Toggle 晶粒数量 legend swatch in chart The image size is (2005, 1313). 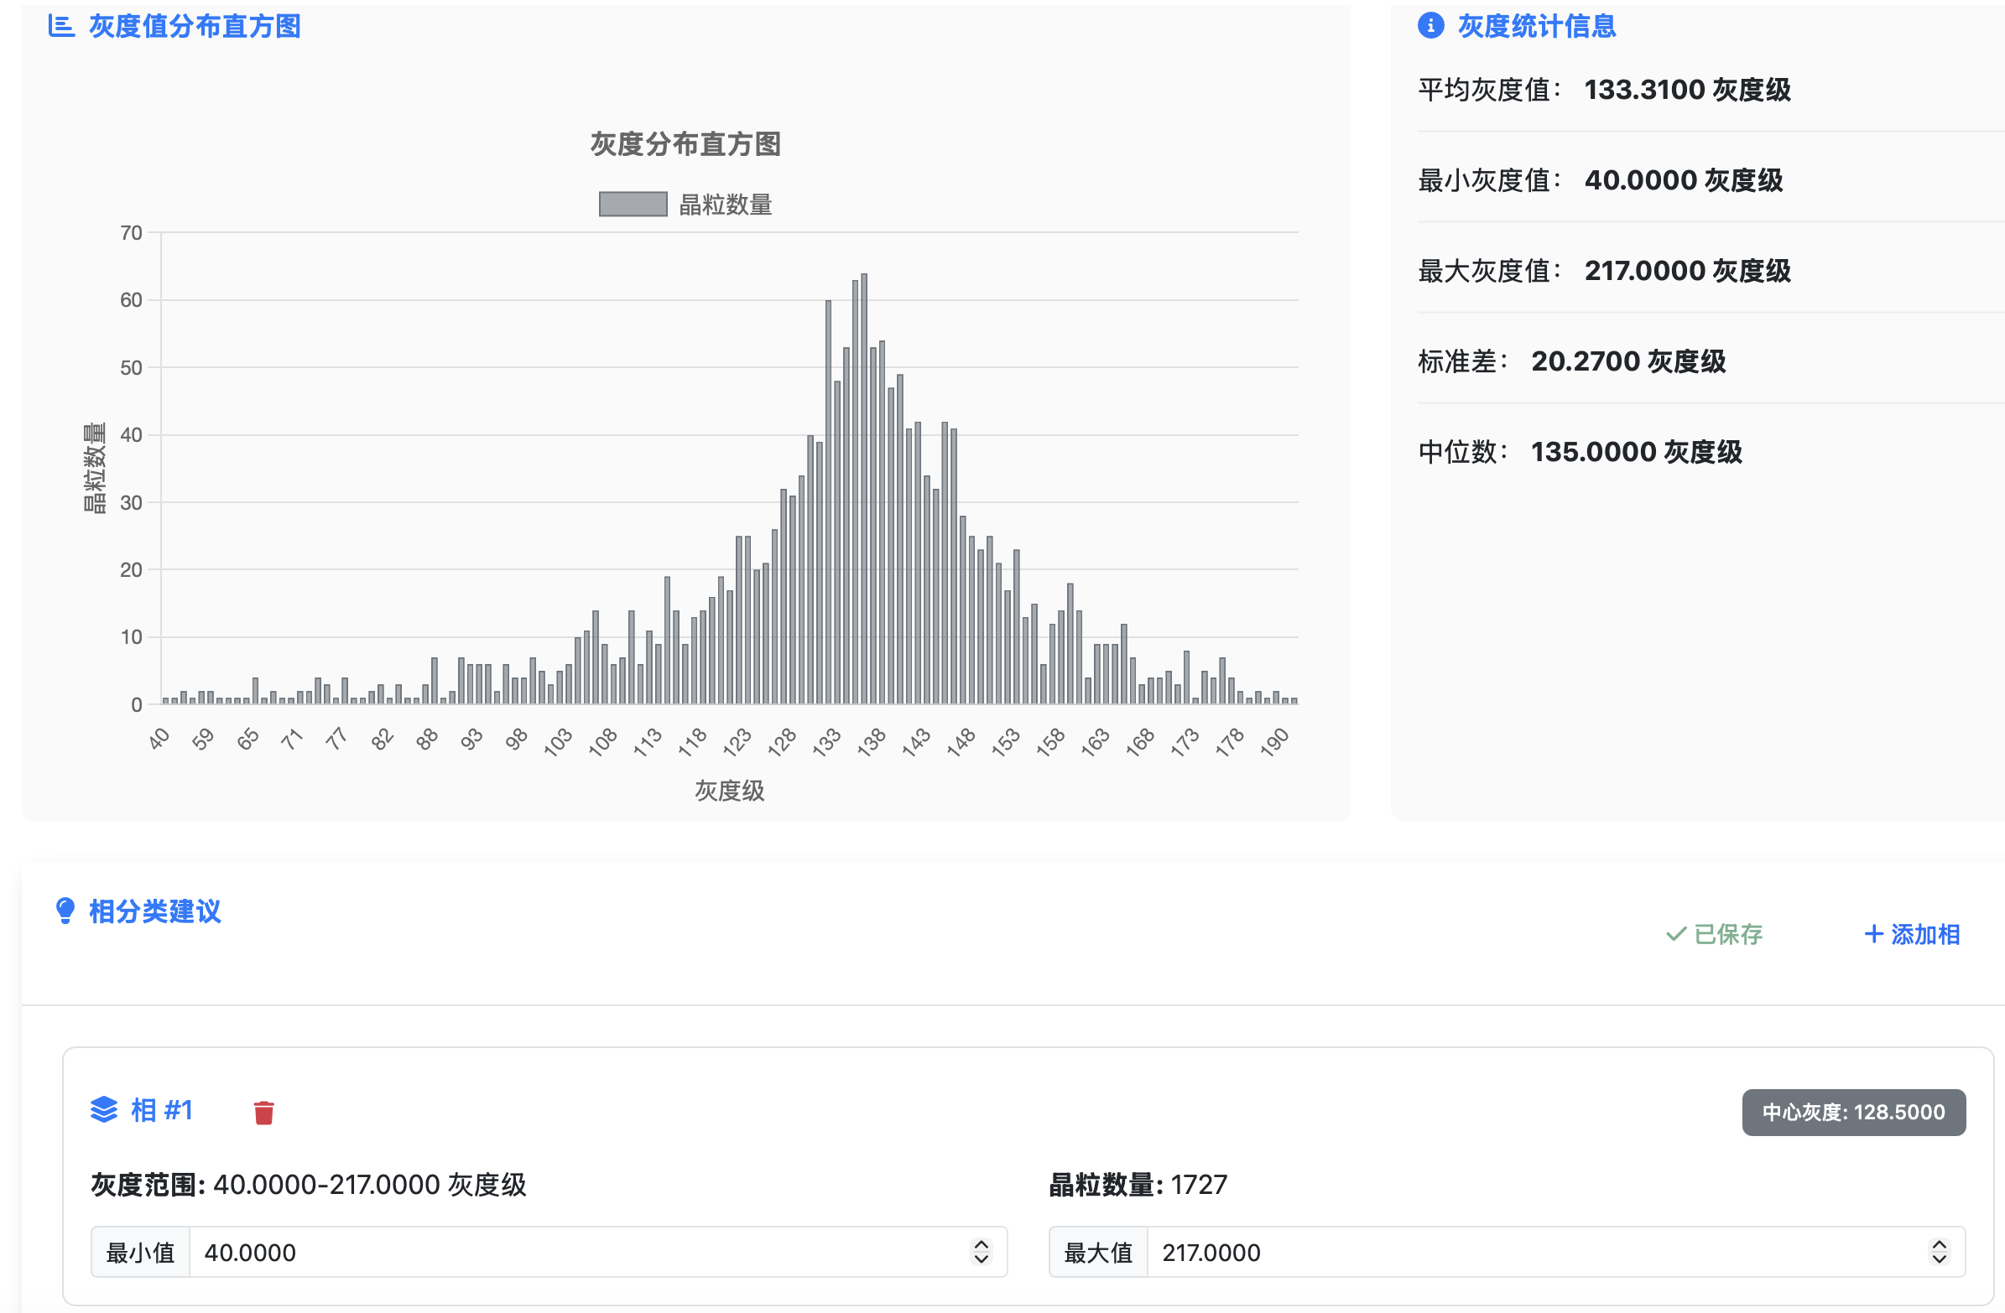pos(633,204)
